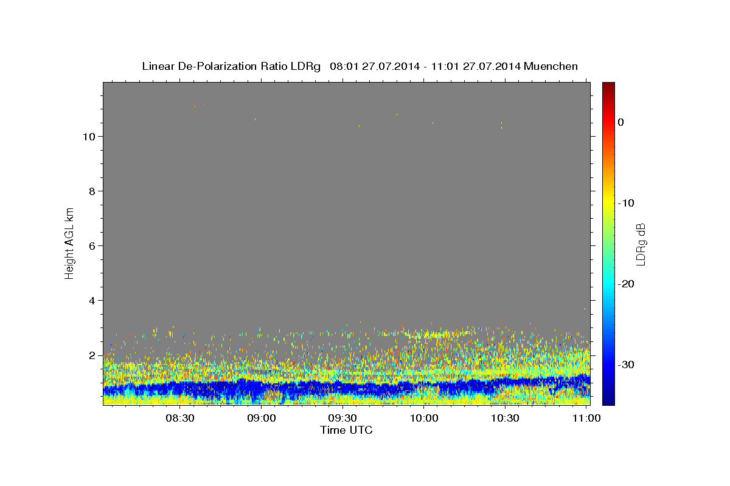Click the 11:00 time tick label
730x486 pixels.
point(586,418)
